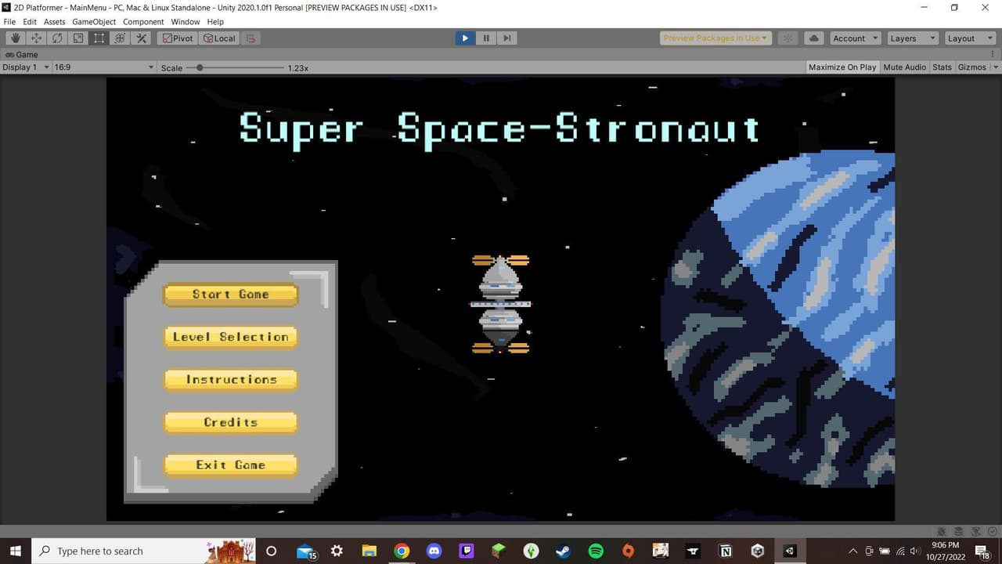Viewport: 1002px width, 564px height.
Task: Open Steam in taskbar
Action: [x=563, y=551]
